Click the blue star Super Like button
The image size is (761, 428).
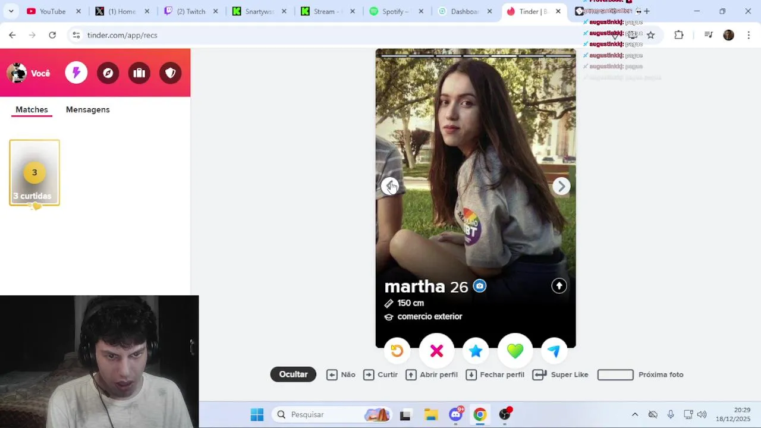(476, 351)
